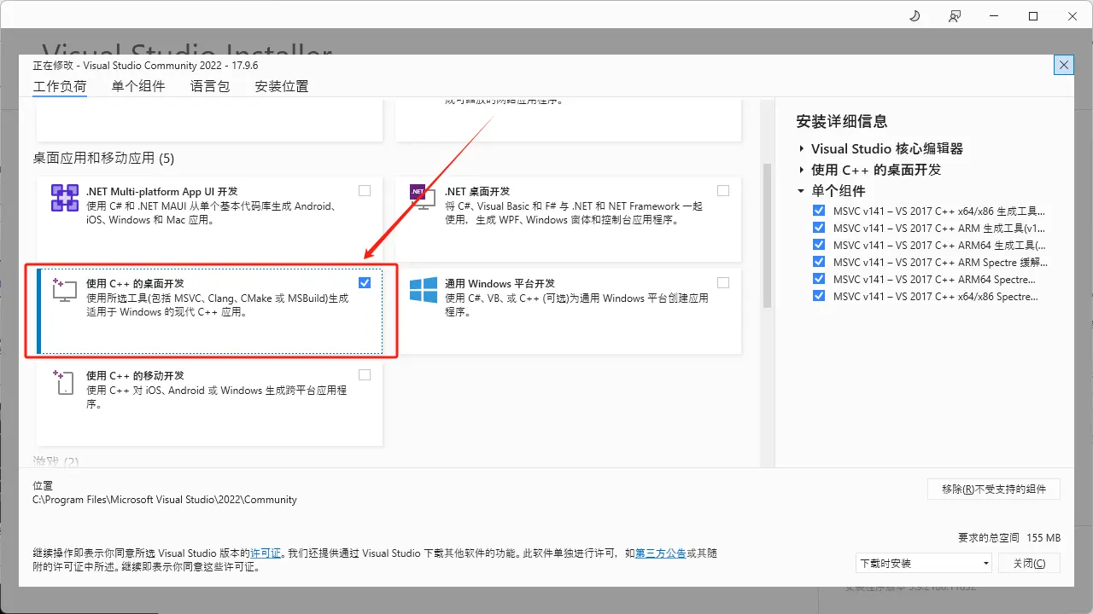
Task: Uncheck the 使用 C++ 的桌面开发 workload
Action: 365,283
